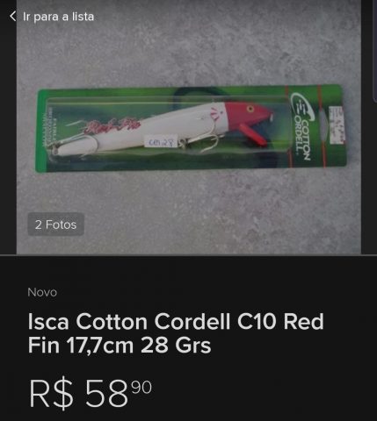Select the product title 'Isca Cotton Cordell C10'
The image size is (377, 421).
[152, 322]
